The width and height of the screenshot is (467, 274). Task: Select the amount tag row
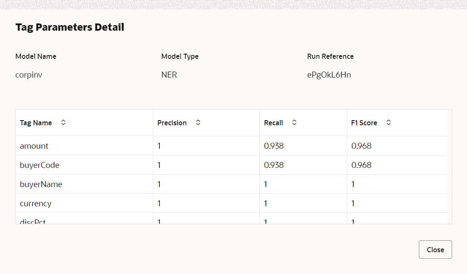(231, 146)
